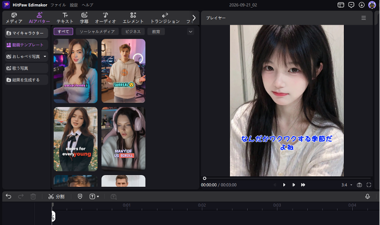Click the timeline playhead marker
The image size is (380, 225).
(53, 205)
